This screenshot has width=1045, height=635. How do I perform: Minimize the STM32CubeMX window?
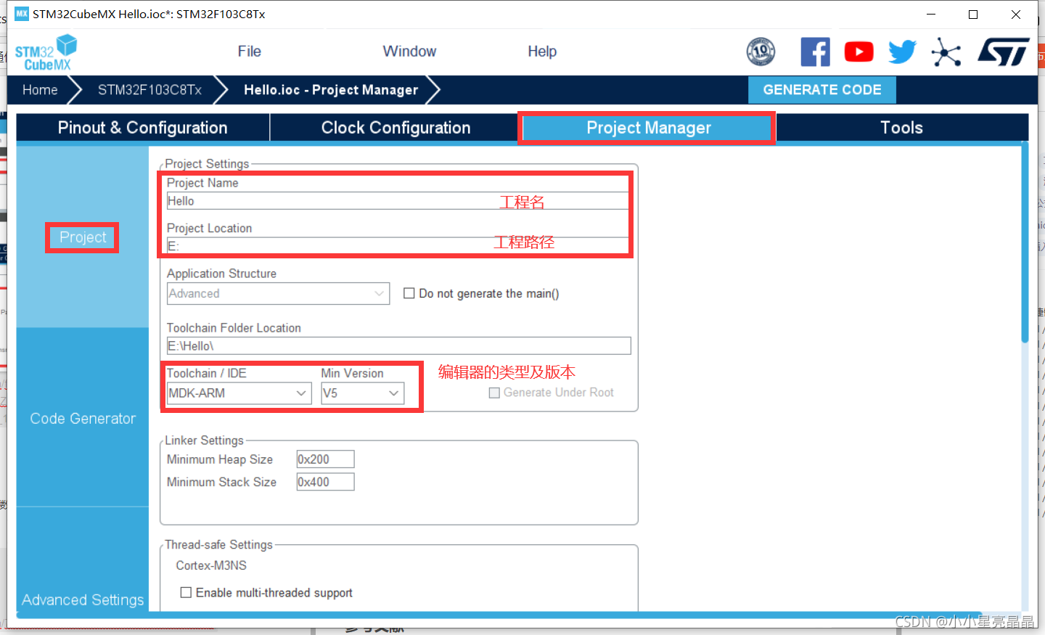point(931,15)
